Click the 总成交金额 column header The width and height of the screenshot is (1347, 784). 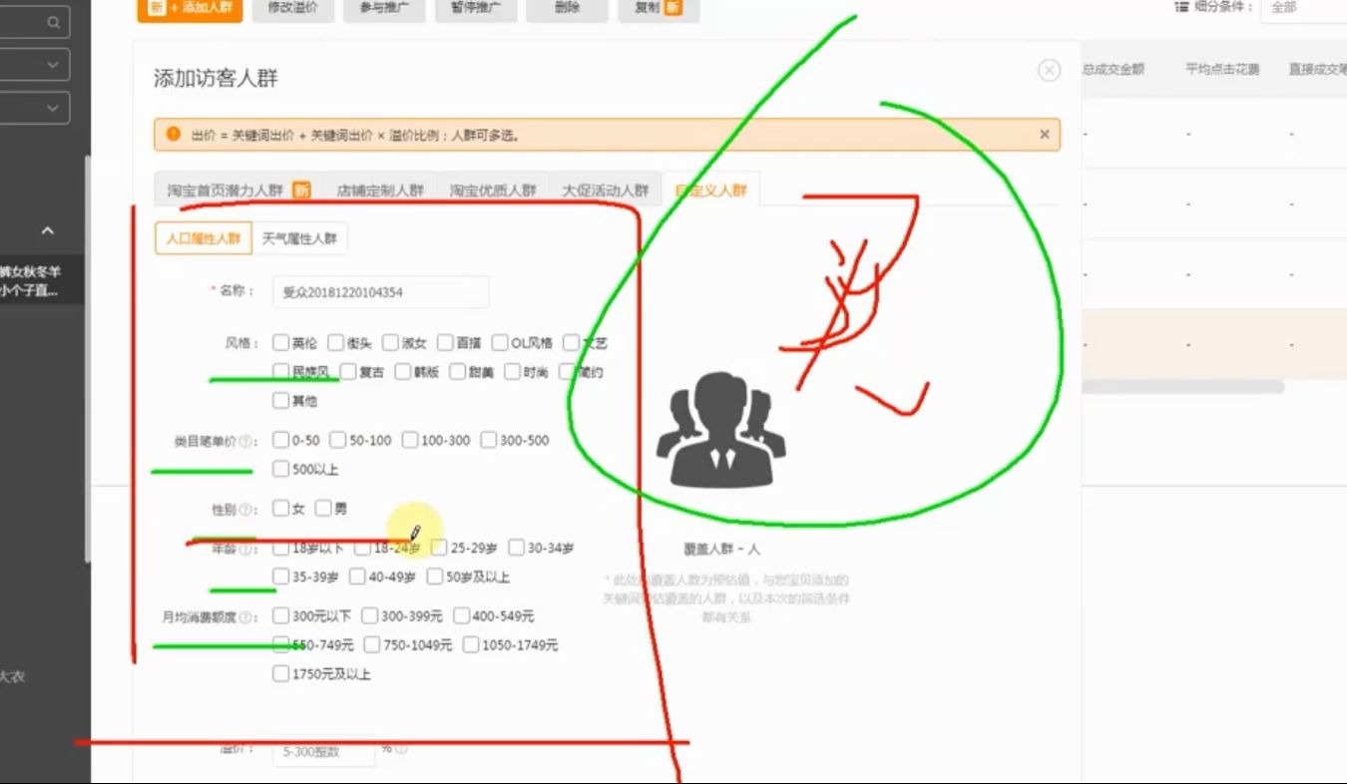tap(1114, 70)
